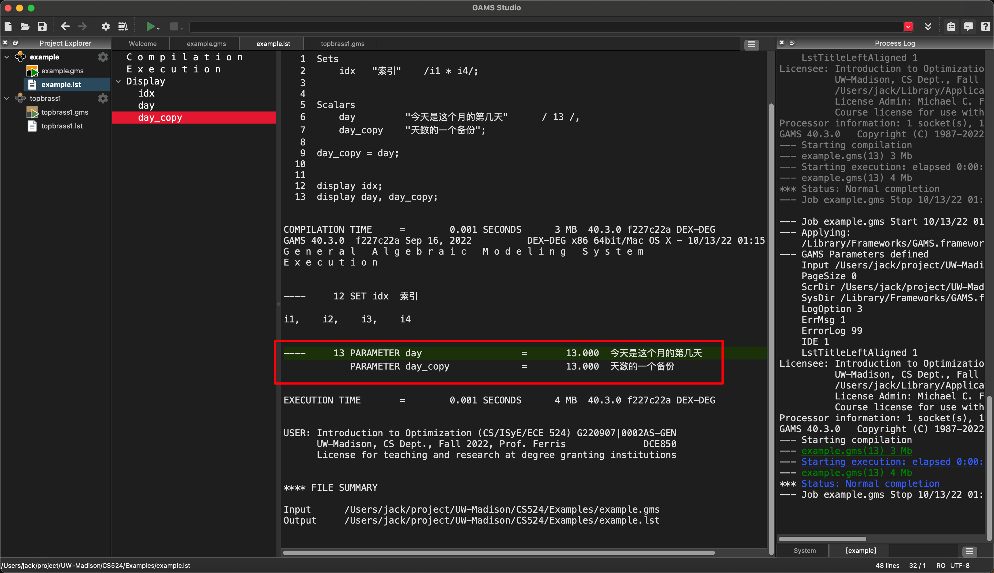Save the current file

pyautogui.click(x=42, y=26)
